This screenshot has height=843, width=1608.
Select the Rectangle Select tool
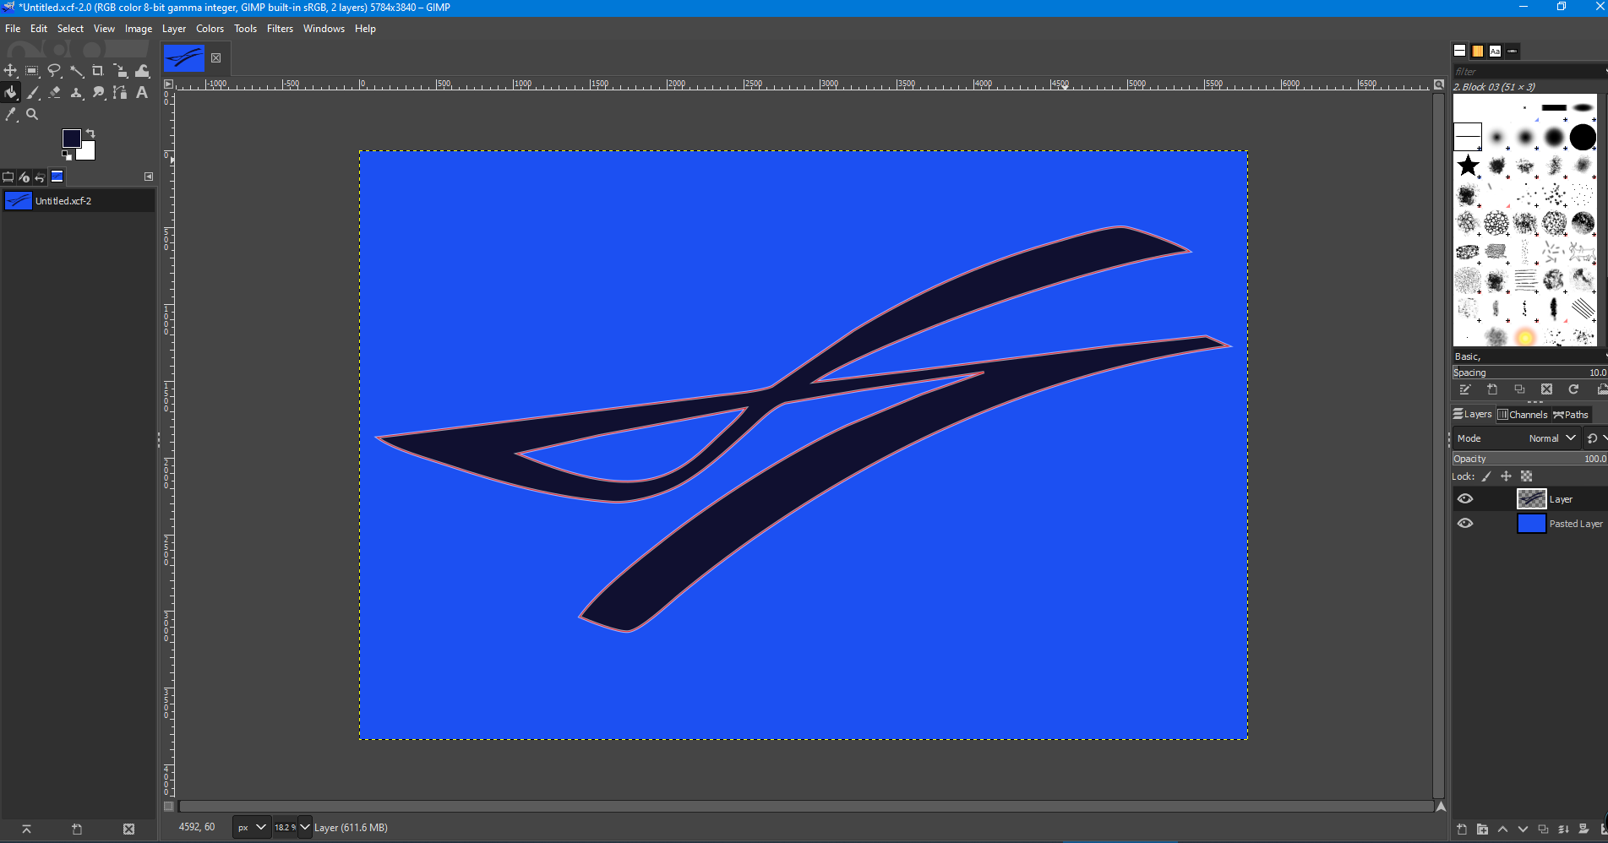(32, 71)
